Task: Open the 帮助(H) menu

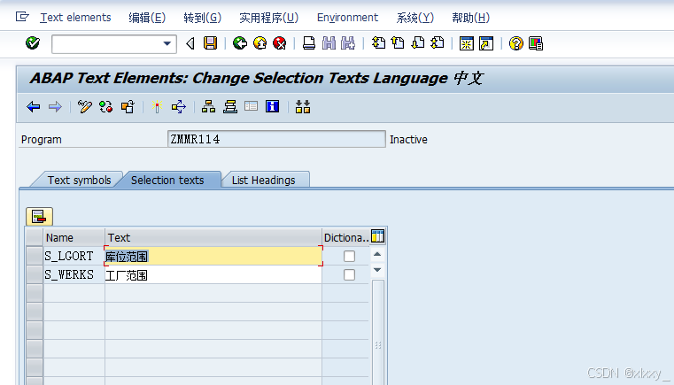Action: point(470,18)
